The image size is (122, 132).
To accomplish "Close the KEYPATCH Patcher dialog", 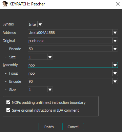I will (118, 4).
